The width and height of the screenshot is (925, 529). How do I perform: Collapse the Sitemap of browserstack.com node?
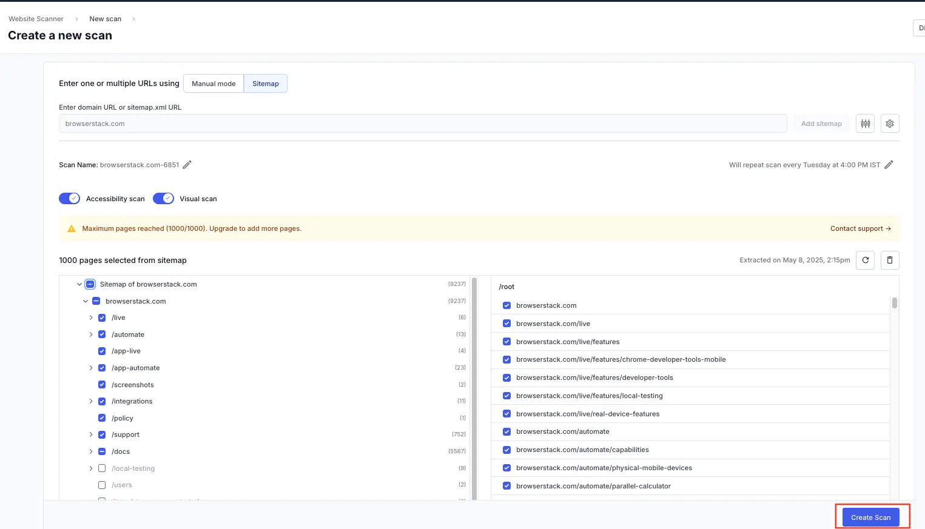pos(79,284)
